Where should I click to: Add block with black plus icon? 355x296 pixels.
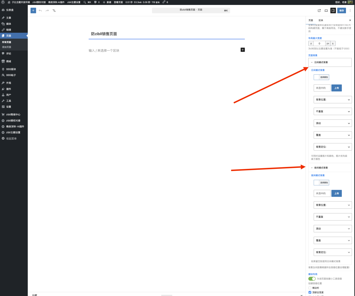click(242, 50)
